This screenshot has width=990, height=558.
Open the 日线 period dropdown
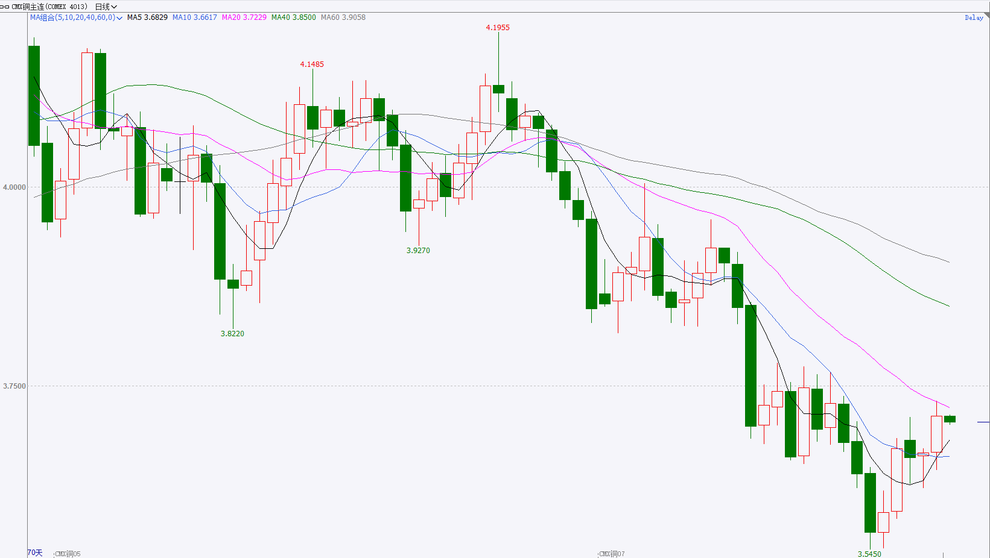click(x=106, y=7)
